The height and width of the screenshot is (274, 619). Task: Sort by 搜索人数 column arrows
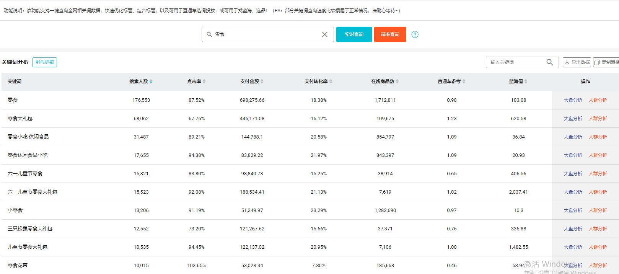(151, 82)
